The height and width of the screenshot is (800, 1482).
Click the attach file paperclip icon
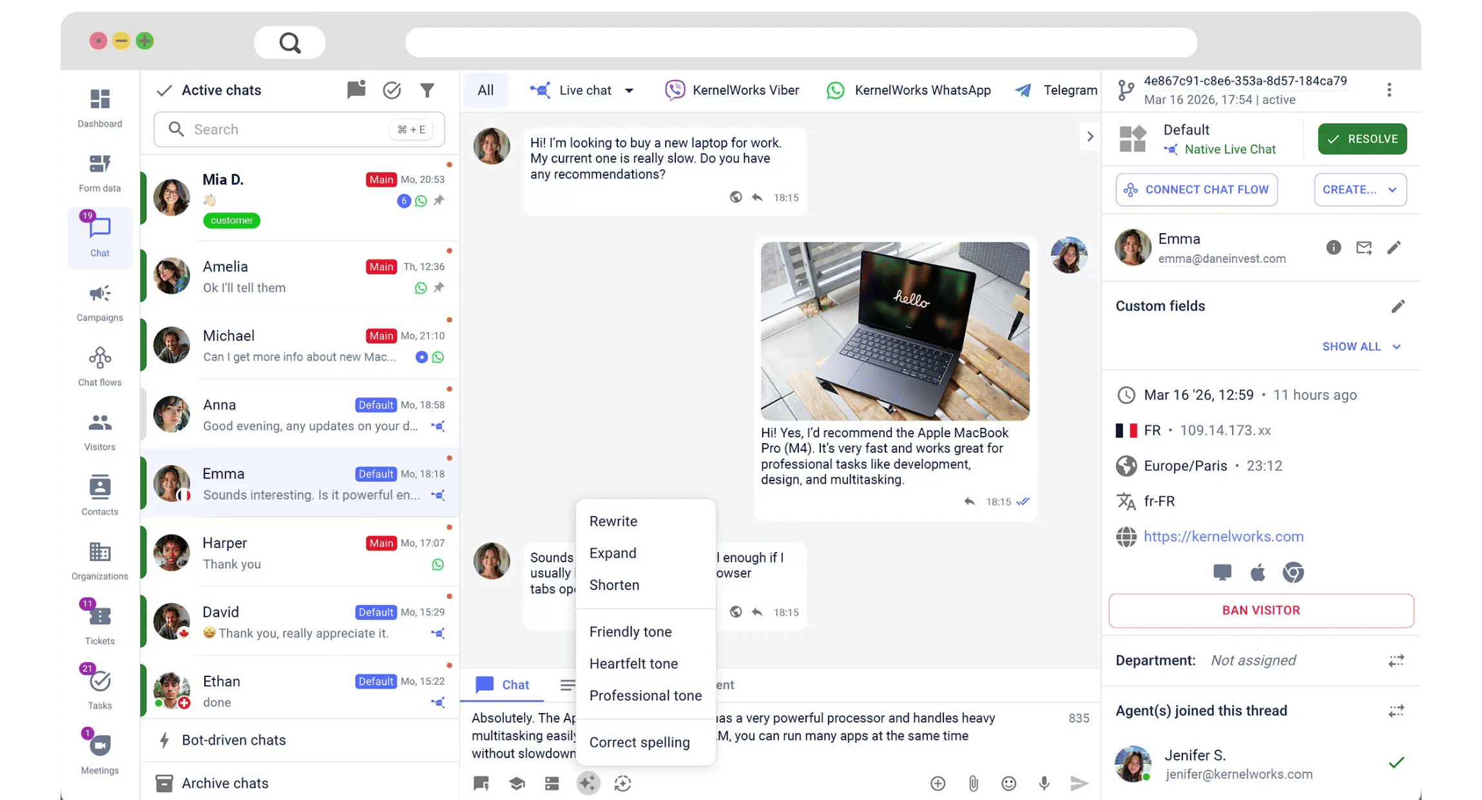click(974, 783)
